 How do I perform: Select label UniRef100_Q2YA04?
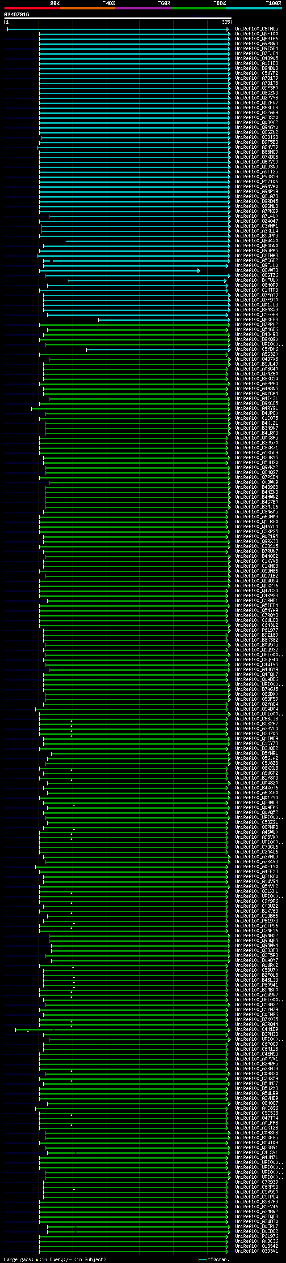click(257, 705)
